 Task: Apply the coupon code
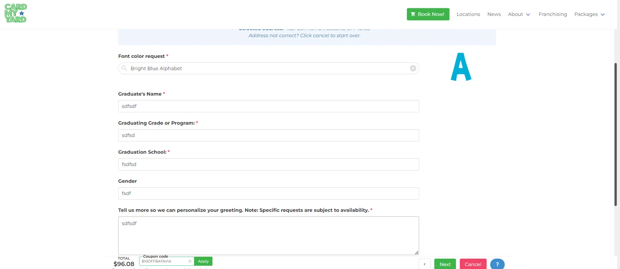click(x=203, y=261)
